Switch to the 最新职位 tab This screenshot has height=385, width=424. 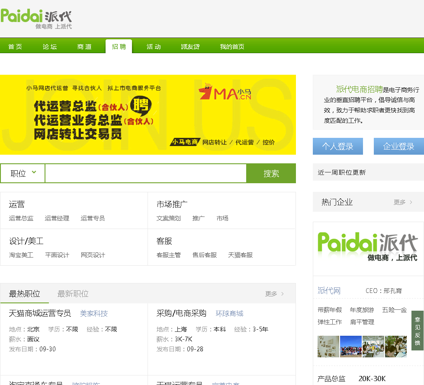click(73, 293)
